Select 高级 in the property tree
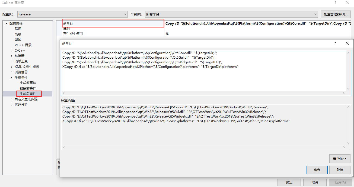The height and width of the screenshot is (187, 354). tap(18, 34)
